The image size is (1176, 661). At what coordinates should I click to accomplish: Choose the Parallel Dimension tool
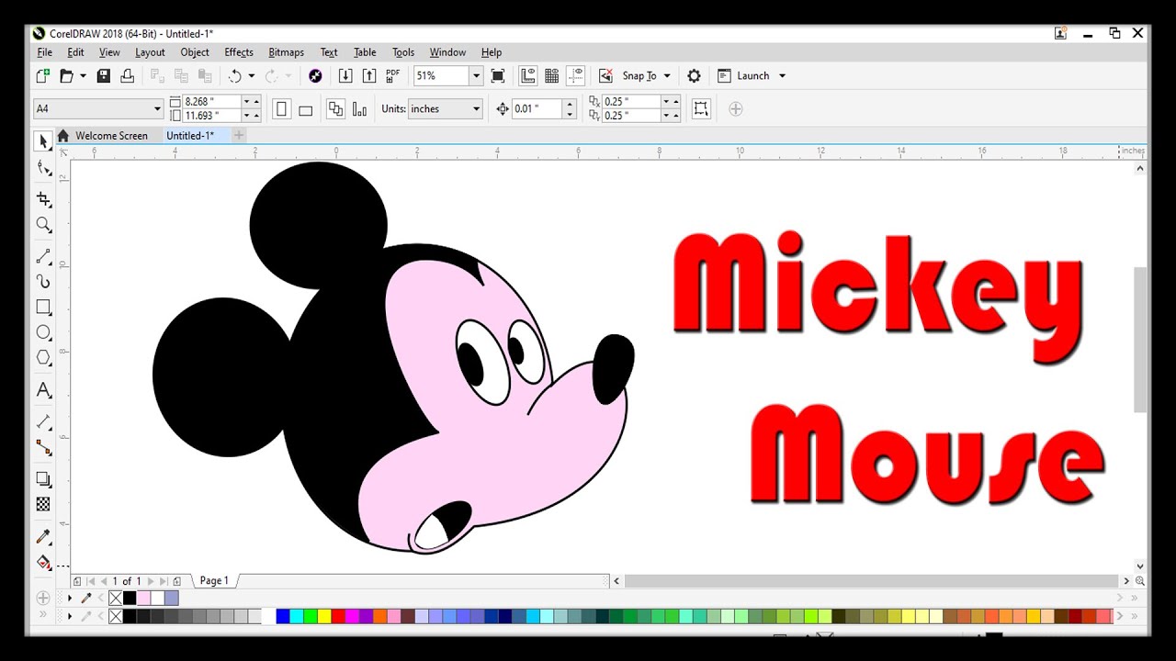click(43, 421)
